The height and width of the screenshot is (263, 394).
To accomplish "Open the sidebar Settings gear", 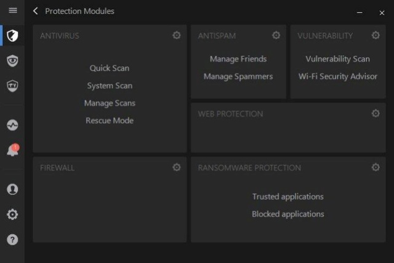I will [x=12, y=214].
